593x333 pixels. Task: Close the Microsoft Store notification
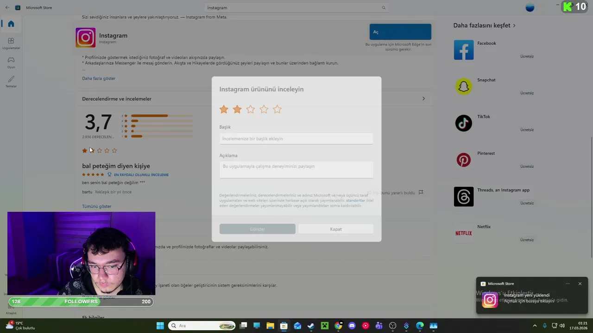pos(580,284)
